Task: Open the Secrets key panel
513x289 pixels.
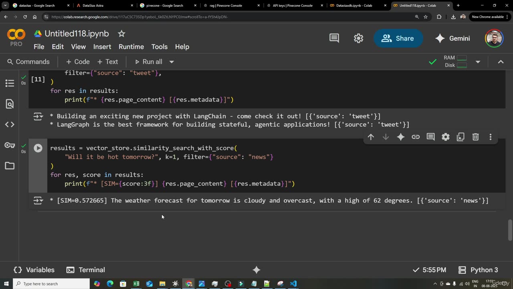Action: 10,145
